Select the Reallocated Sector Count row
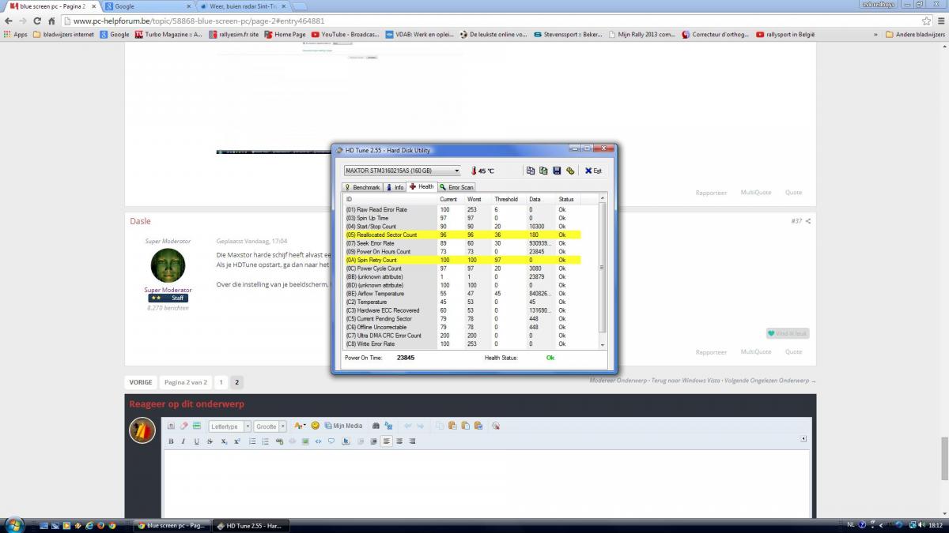 click(463, 235)
